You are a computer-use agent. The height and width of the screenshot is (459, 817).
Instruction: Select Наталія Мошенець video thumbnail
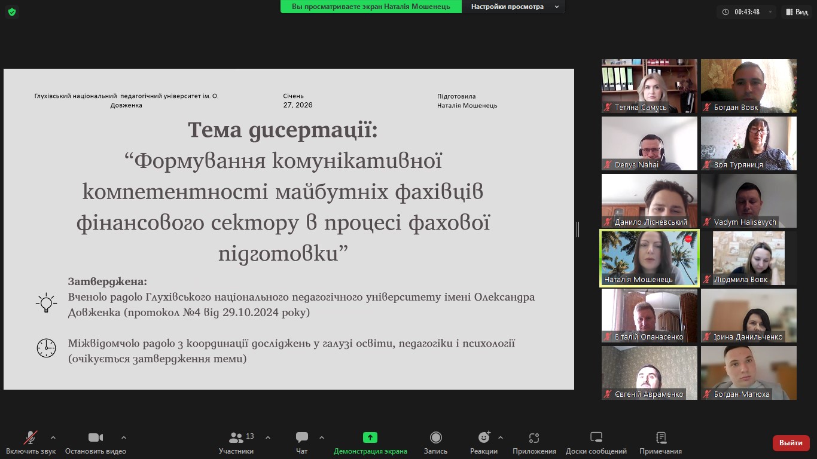click(649, 258)
